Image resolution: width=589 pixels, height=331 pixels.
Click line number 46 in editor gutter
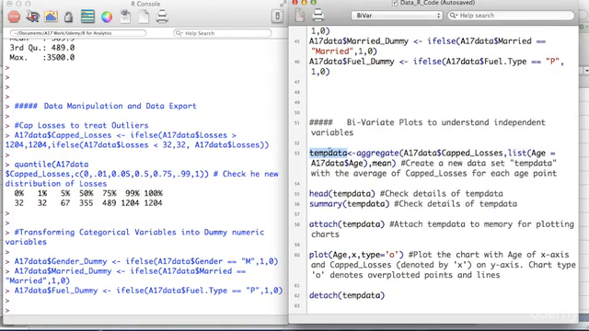click(297, 62)
